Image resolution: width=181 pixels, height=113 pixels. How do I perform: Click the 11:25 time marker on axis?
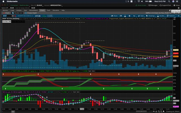pos(82,109)
